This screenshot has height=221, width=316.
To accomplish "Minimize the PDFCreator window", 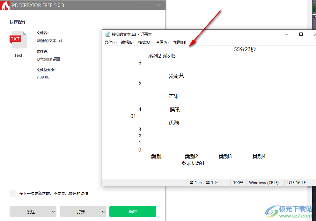I will pos(144,5).
